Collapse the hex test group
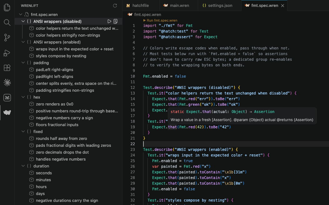 [23, 97]
